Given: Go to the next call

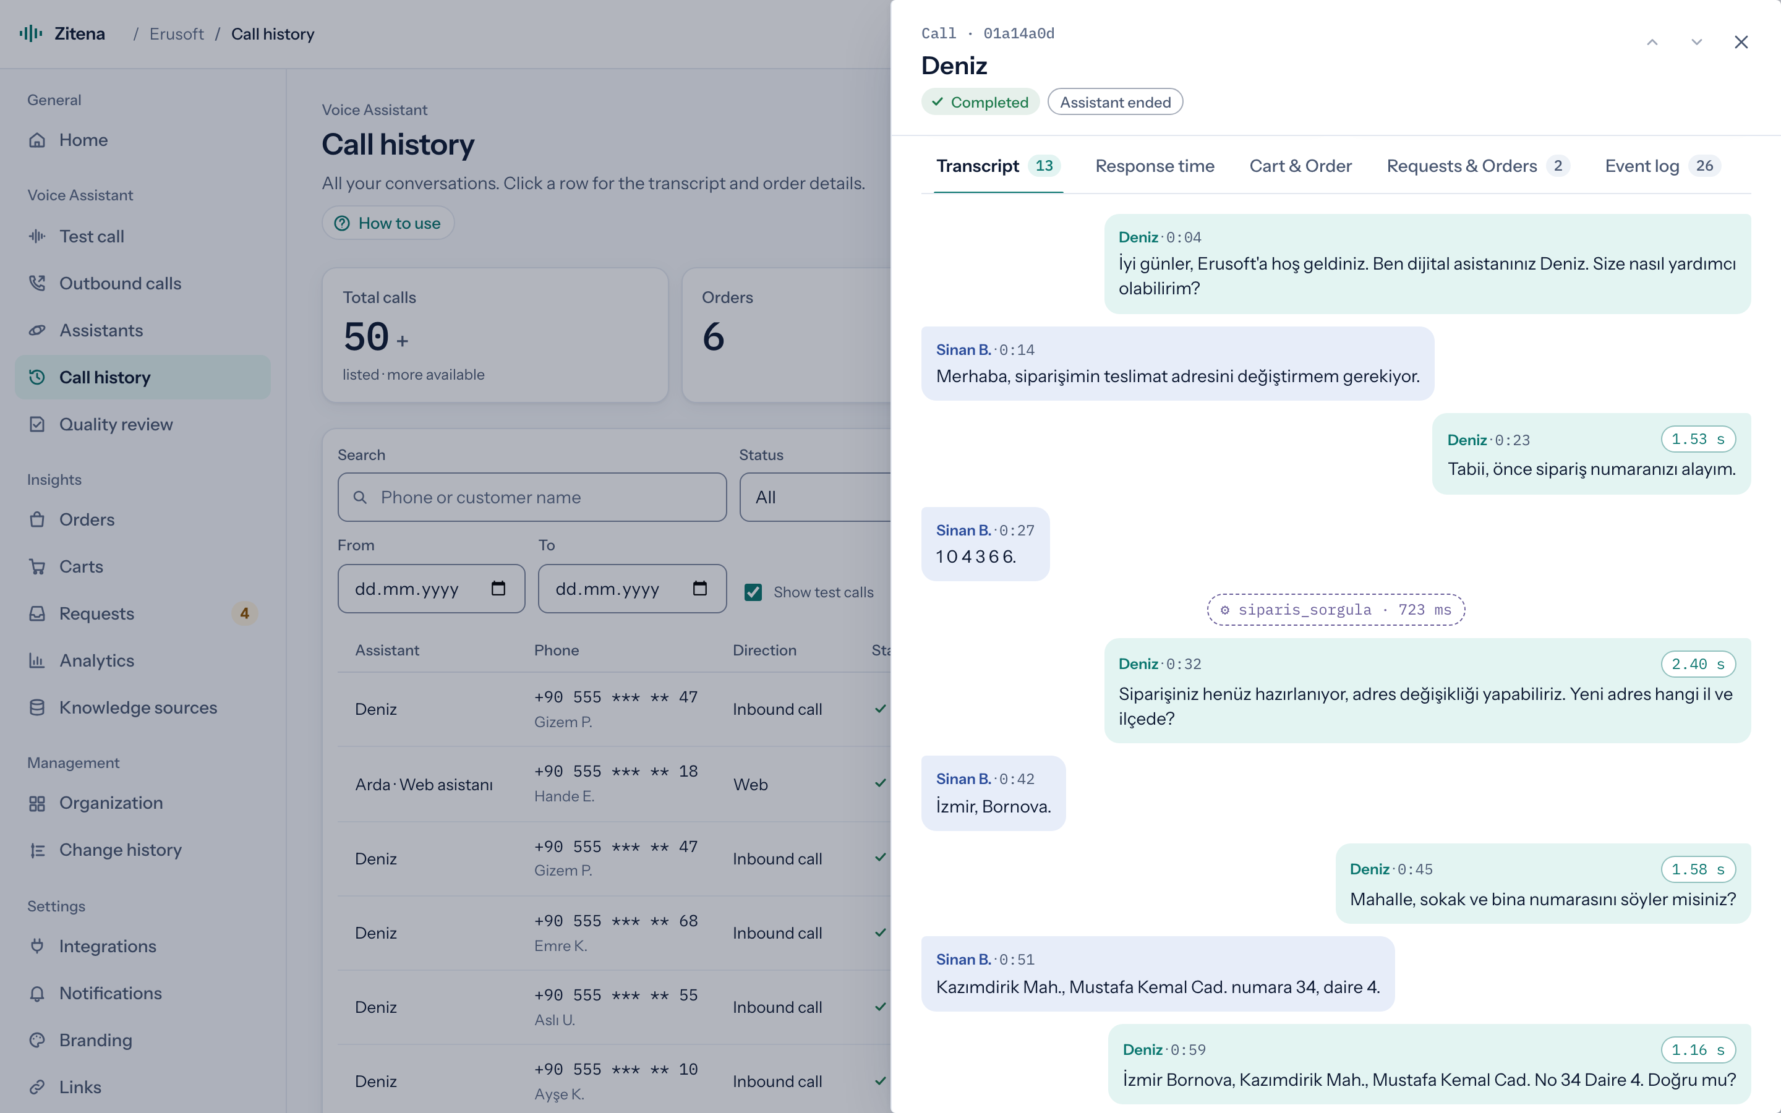Looking at the screenshot, I should coord(1696,42).
